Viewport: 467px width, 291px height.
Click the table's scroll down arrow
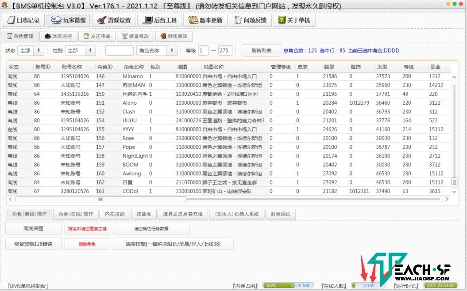454,192
